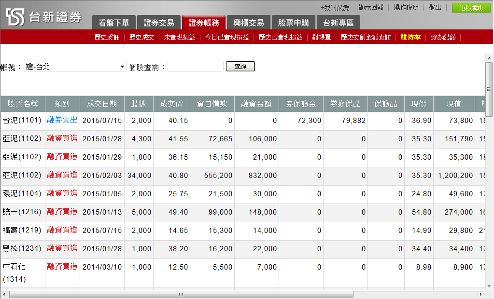Expand the 帳號 account dropdown
This screenshot has width=494, height=299.
point(75,67)
